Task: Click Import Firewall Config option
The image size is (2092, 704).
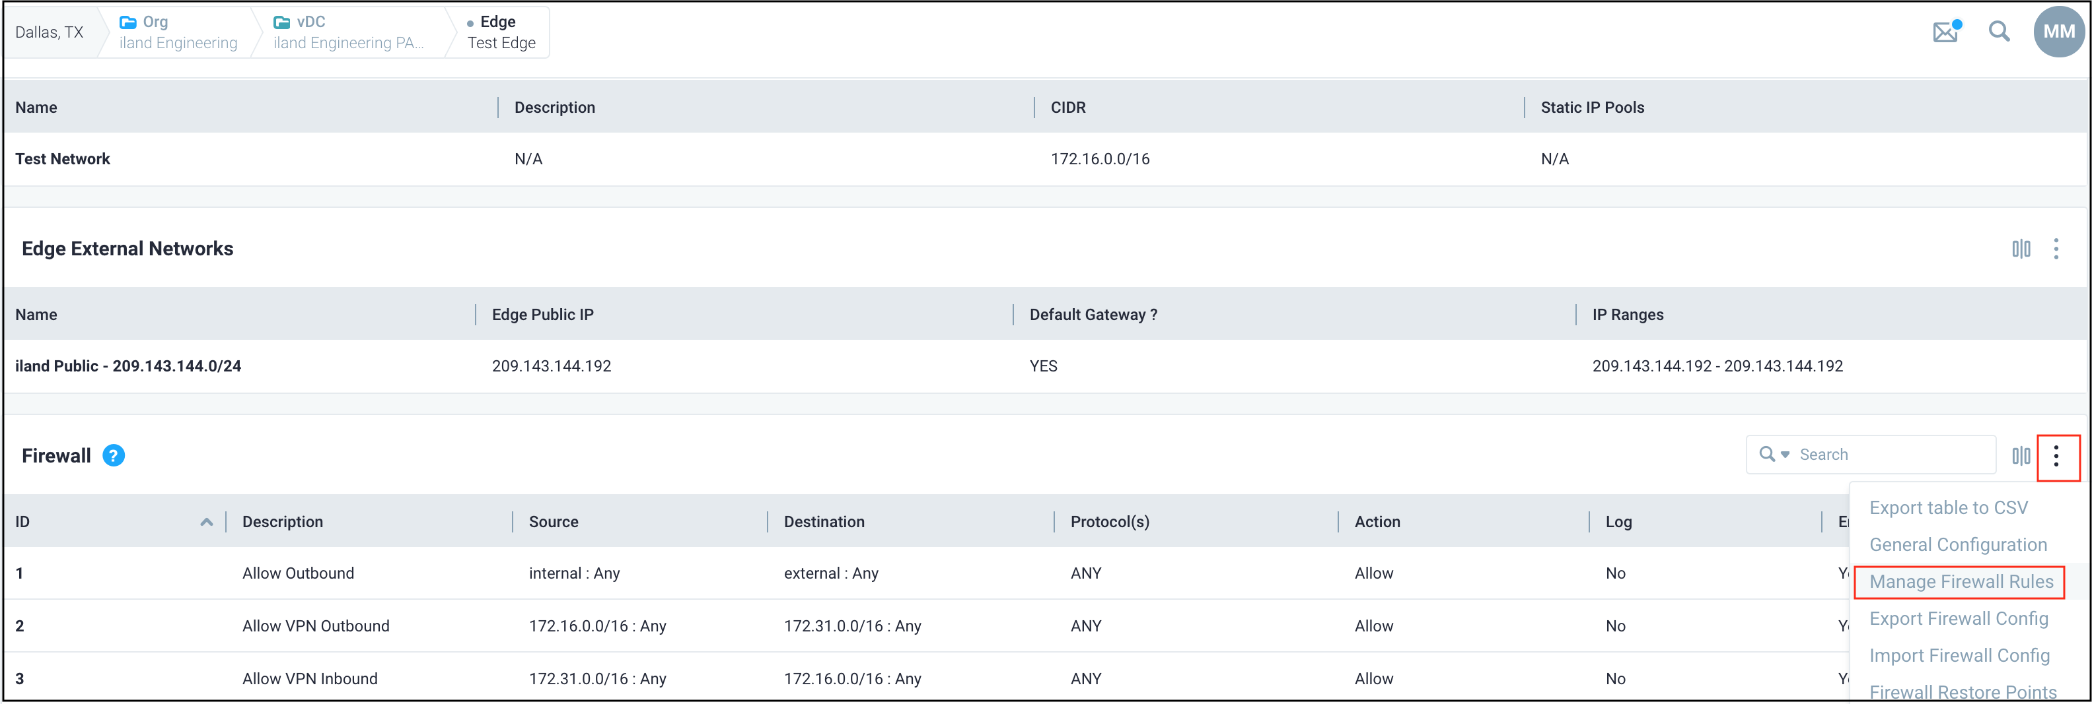Action: pos(1959,655)
